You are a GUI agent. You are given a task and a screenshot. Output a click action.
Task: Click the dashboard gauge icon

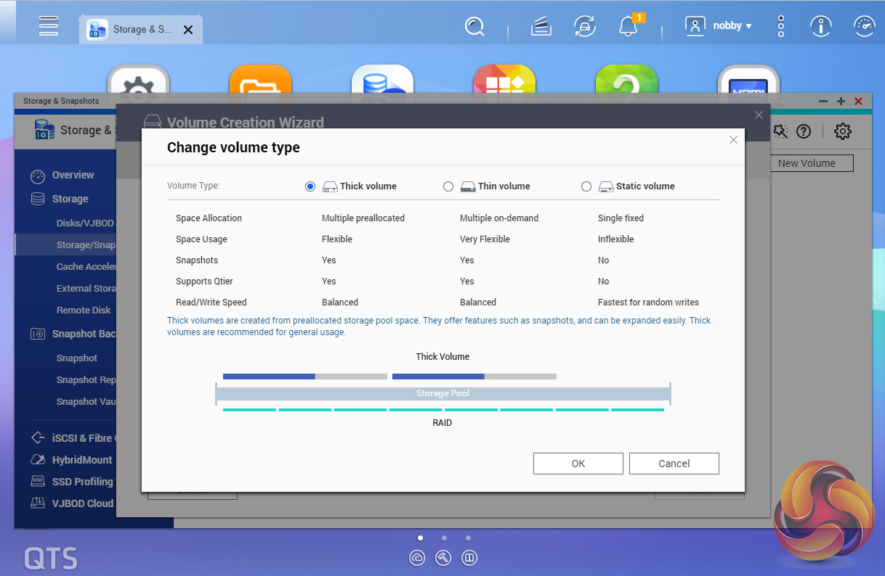coord(864,26)
